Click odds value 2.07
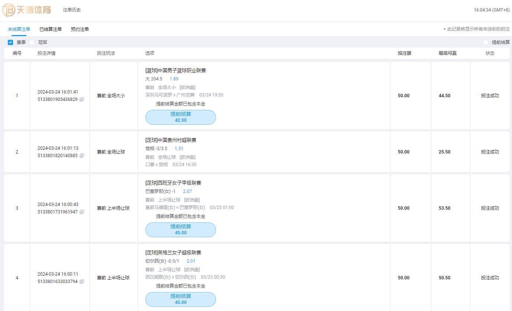 (x=187, y=191)
